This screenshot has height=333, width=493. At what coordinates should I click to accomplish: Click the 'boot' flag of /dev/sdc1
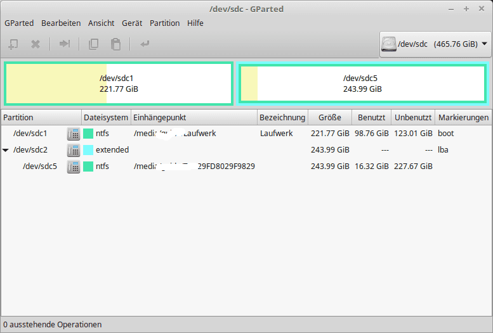click(446, 134)
